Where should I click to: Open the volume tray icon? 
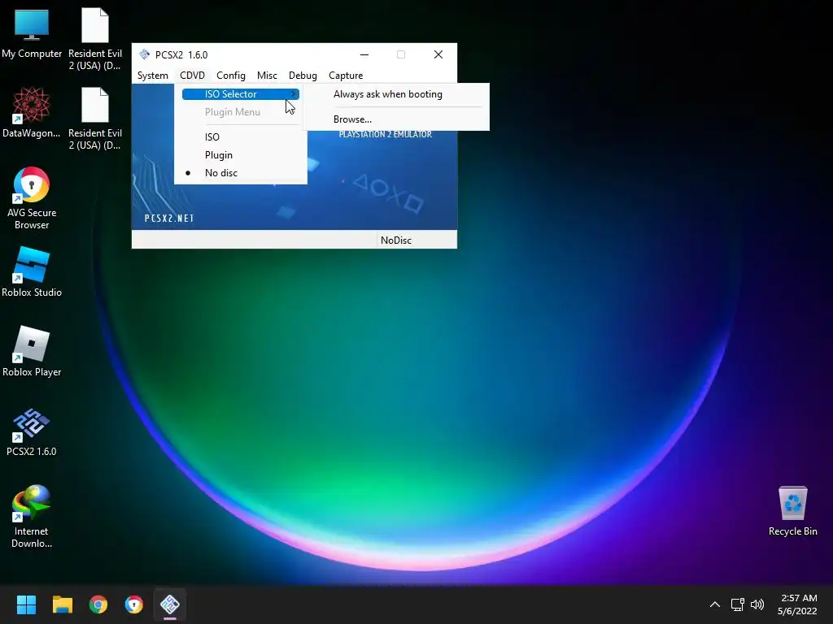[757, 604]
